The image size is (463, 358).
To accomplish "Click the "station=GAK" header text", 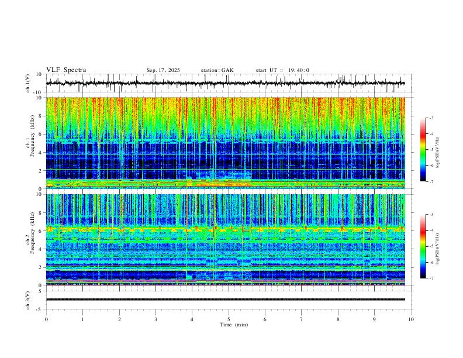I will pyautogui.click(x=217, y=70).
